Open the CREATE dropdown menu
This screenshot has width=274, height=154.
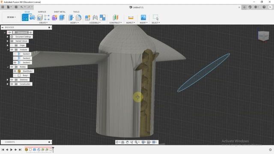43,23
